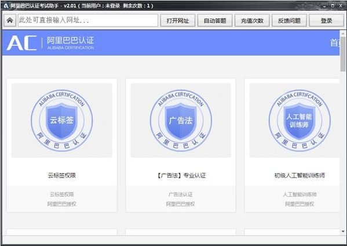Click 阿里巴巴授权 under 人工智能训练师
The height and width of the screenshot is (246, 347).
pyautogui.click(x=299, y=204)
